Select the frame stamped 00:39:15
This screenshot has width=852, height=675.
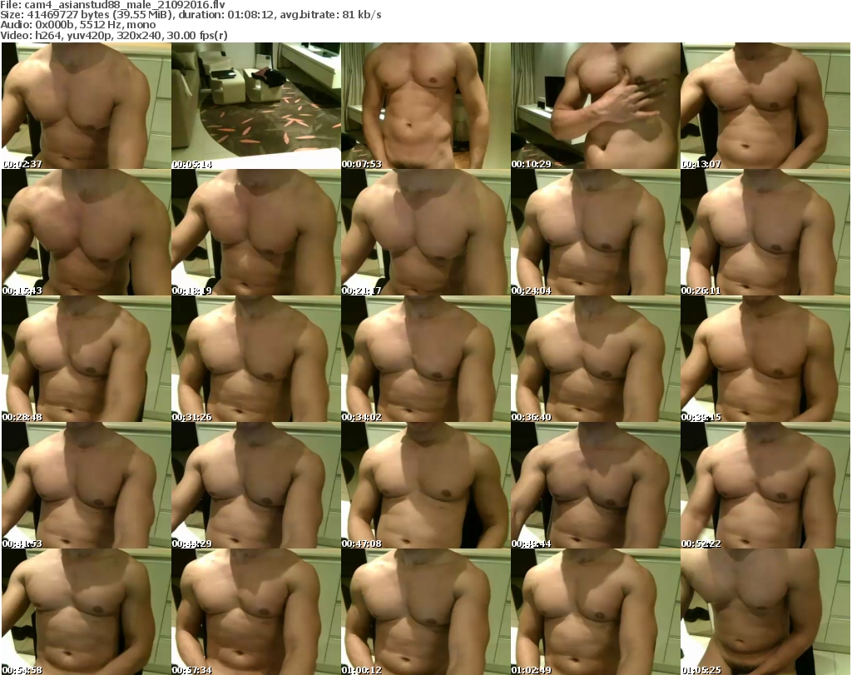(765, 359)
